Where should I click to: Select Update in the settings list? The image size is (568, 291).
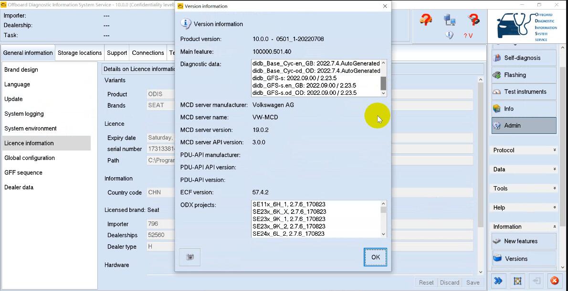pos(46,99)
